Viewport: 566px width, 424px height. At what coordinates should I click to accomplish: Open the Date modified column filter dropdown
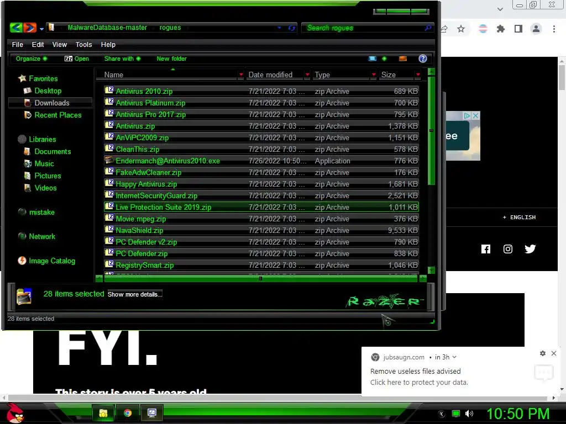[x=307, y=75]
